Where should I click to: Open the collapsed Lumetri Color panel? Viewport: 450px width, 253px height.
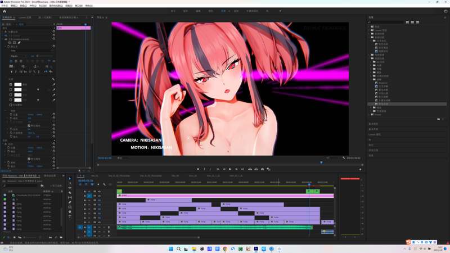coord(375,134)
